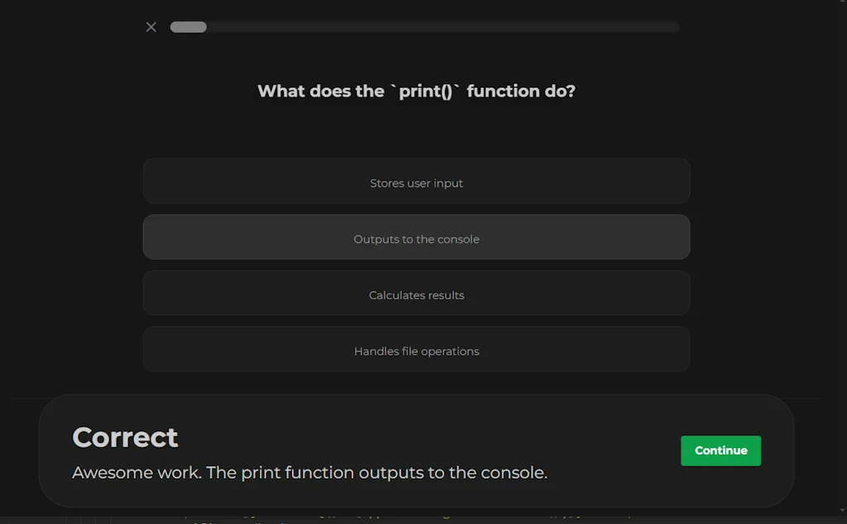Pick the 'Calculates results' answer
Image resolution: width=847 pixels, height=524 pixels.
pos(416,294)
